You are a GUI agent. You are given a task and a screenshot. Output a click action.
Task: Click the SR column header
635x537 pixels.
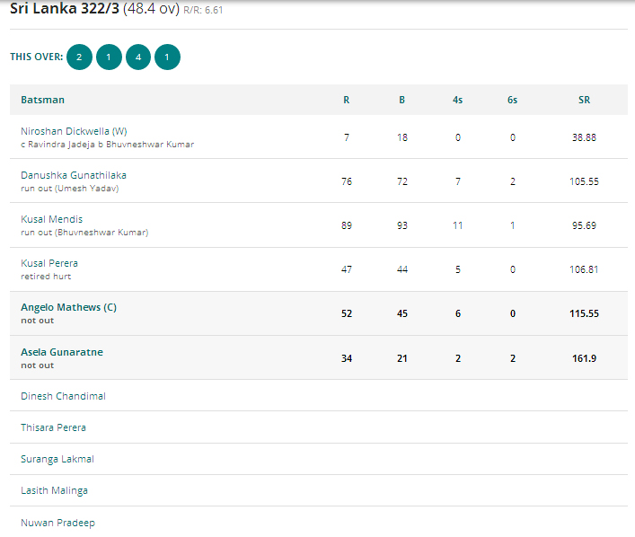pos(584,100)
